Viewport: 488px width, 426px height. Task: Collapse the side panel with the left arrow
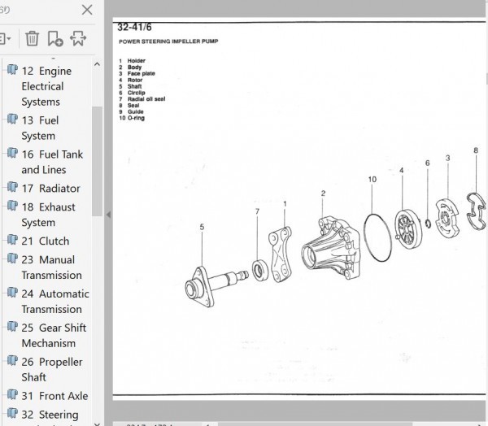[x=108, y=215]
